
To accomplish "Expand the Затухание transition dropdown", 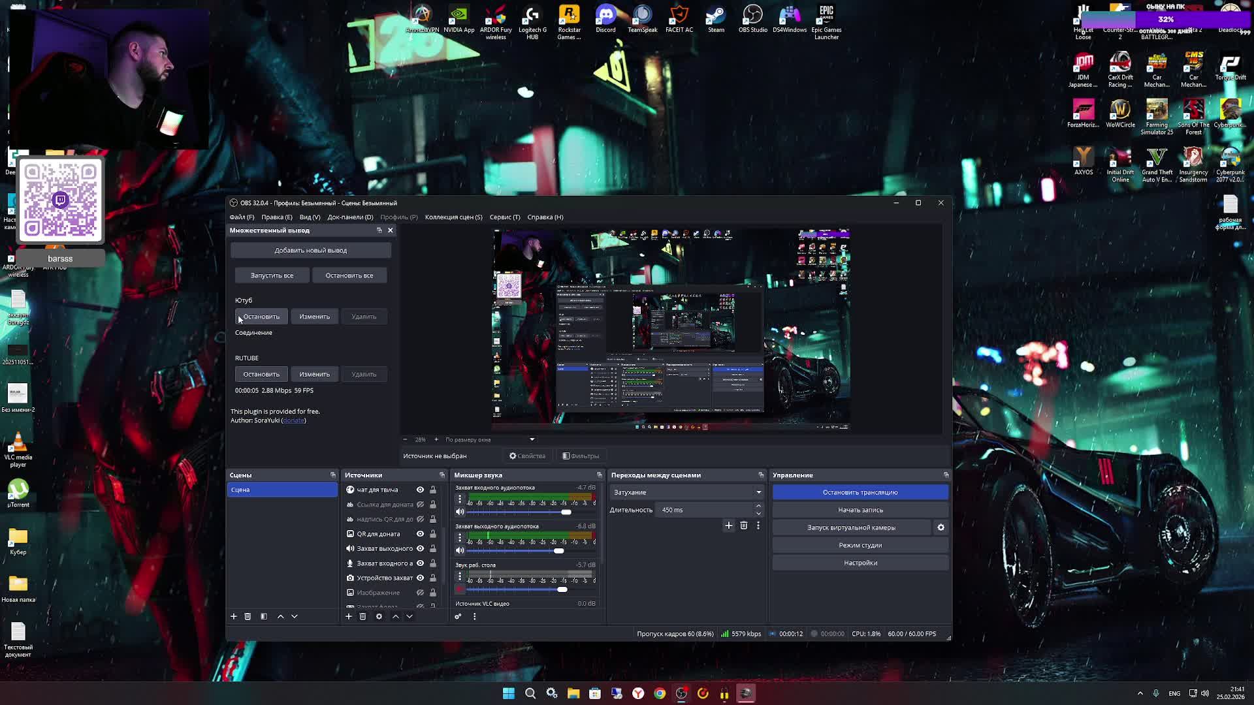I will pos(758,492).
